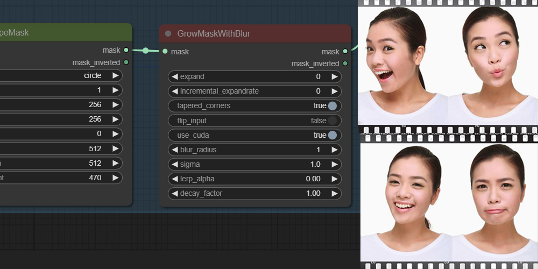Viewport: 538px width, 269px height.
Task: Increase the shape mask field showing 470
Action: click(x=116, y=178)
